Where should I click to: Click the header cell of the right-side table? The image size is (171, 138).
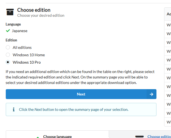pos(169,14)
